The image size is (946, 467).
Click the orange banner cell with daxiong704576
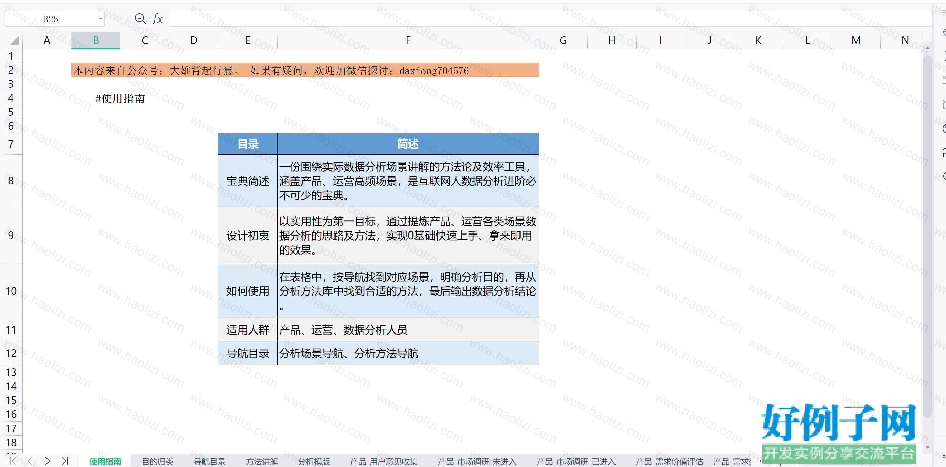pyautogui.click(x=305, y=70)
